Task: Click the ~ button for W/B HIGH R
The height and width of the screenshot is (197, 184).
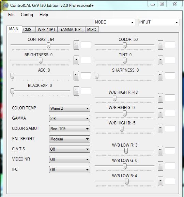Action: 160,98
